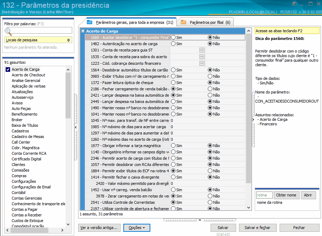
Task: Select the Analise Gerencial subject
Action: tap(26, 81)
